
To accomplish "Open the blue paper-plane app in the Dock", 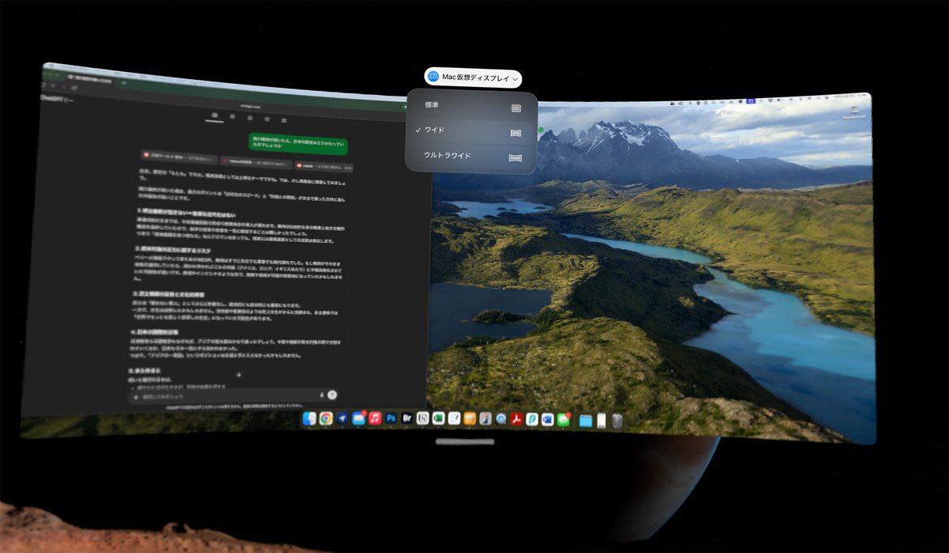I will pyautogui.click(x=342, y=419).
